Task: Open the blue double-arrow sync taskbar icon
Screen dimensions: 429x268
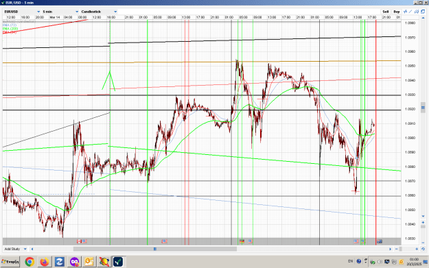Action: [x=59, y=262]
